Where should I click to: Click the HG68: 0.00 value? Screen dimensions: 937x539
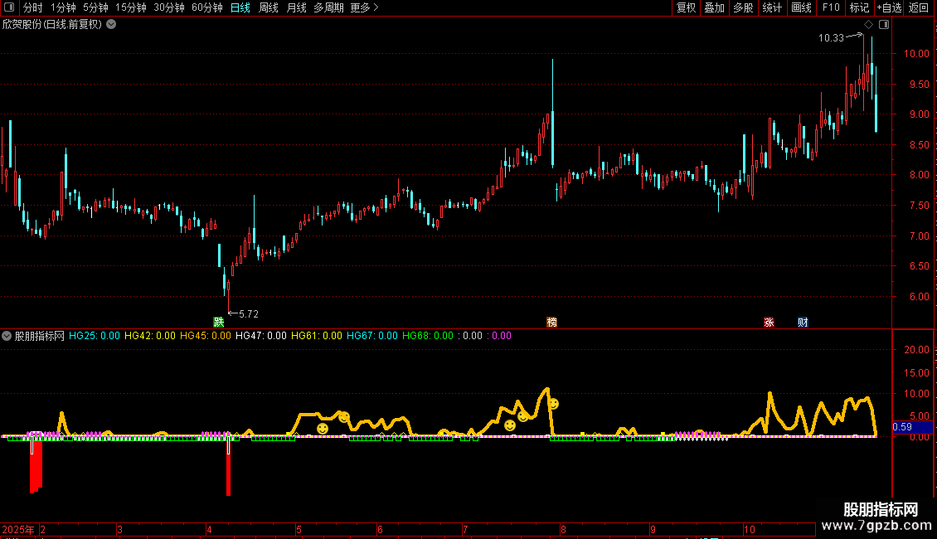(428, 336)
